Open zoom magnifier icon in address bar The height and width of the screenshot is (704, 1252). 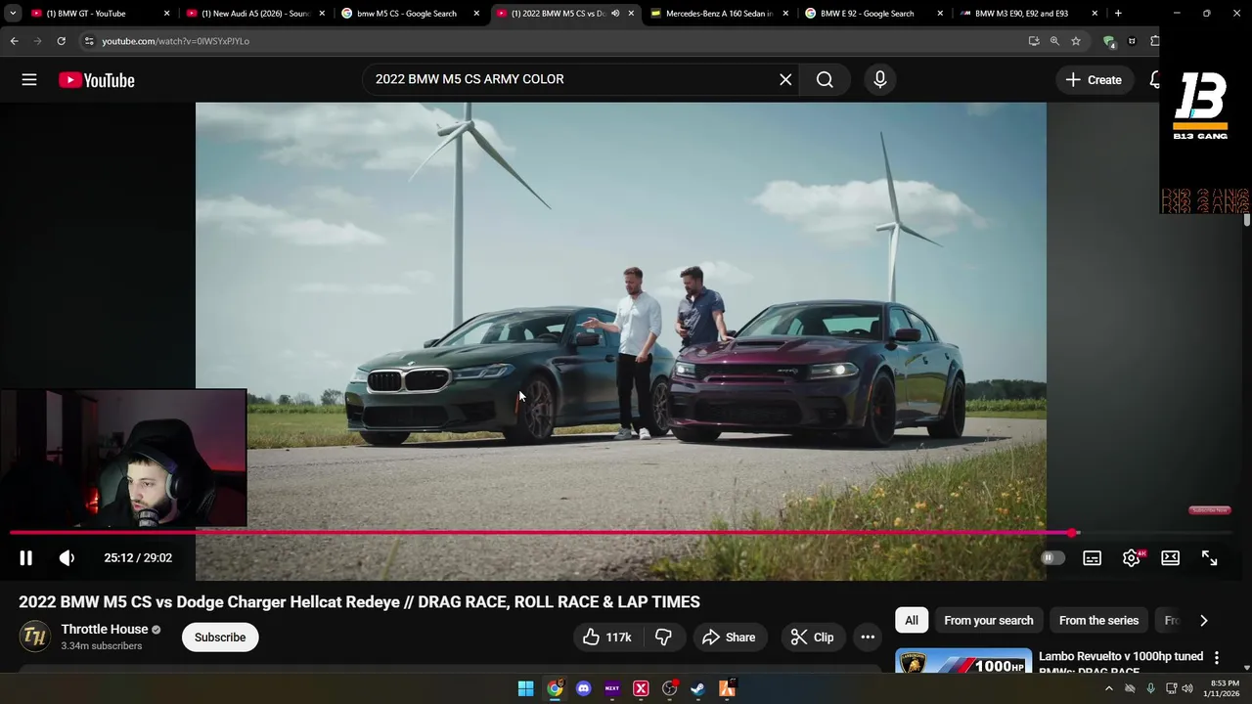[1054, 41]
